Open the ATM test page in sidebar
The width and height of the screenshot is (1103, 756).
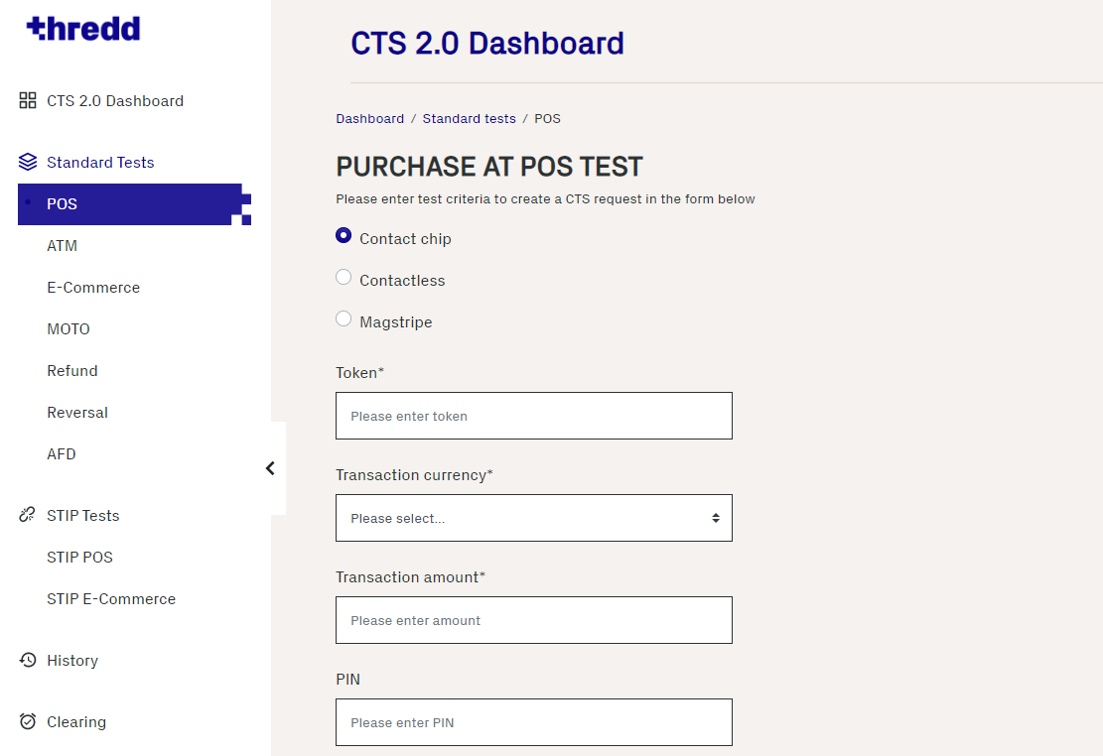[x=62, y=245]
